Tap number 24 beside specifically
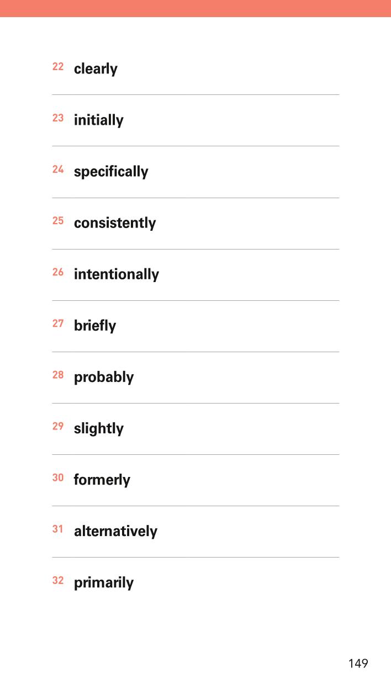The image size is (391, 695). [58, 169]
